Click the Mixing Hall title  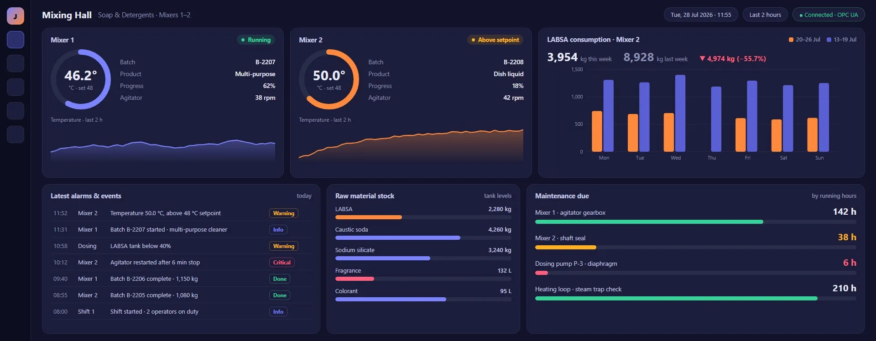coord(67,15)
